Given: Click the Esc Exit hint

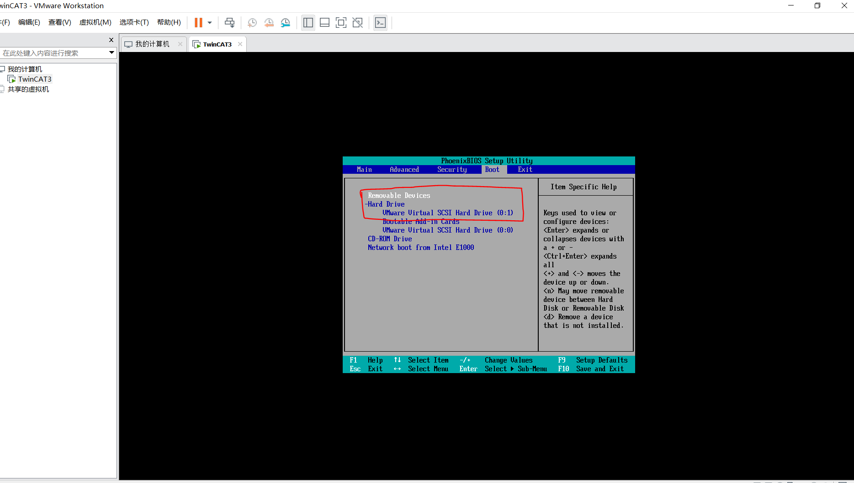Looking at the screenshot, I should coord(366,369).
